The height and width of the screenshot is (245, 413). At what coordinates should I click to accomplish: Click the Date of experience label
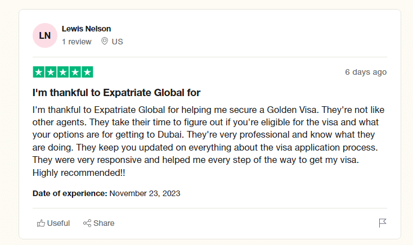[x=70, y=193]
